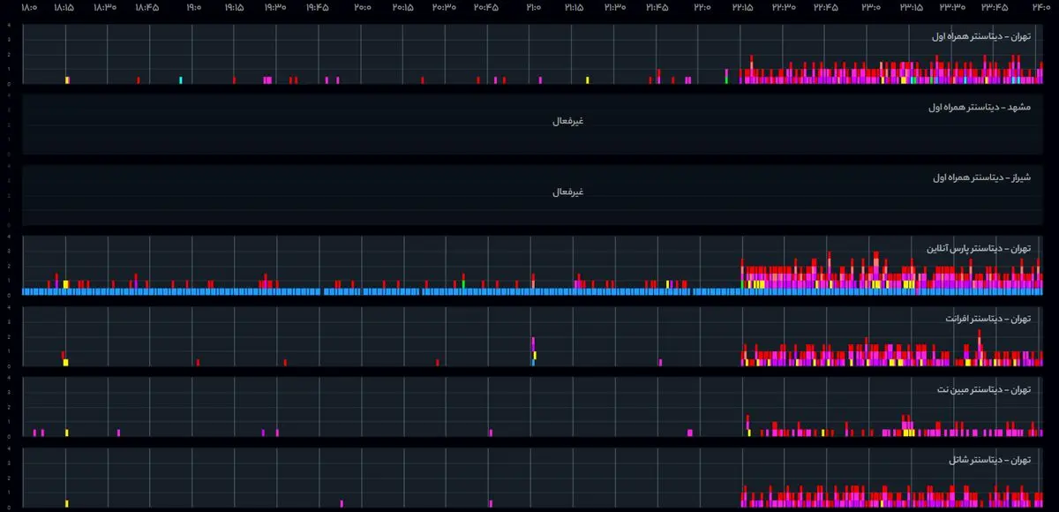Click the 23:0 time marker on the timeline
This screenshot has height=512, width=1059.
tap(870, 7)
